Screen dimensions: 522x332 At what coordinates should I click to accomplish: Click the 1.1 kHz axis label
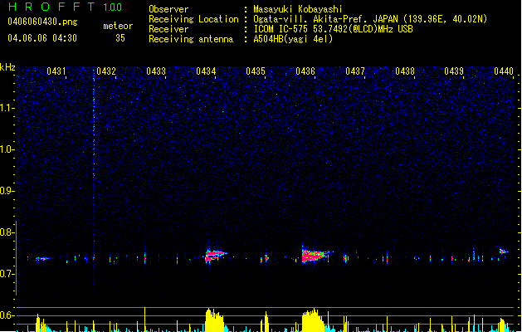pos(7,108)
